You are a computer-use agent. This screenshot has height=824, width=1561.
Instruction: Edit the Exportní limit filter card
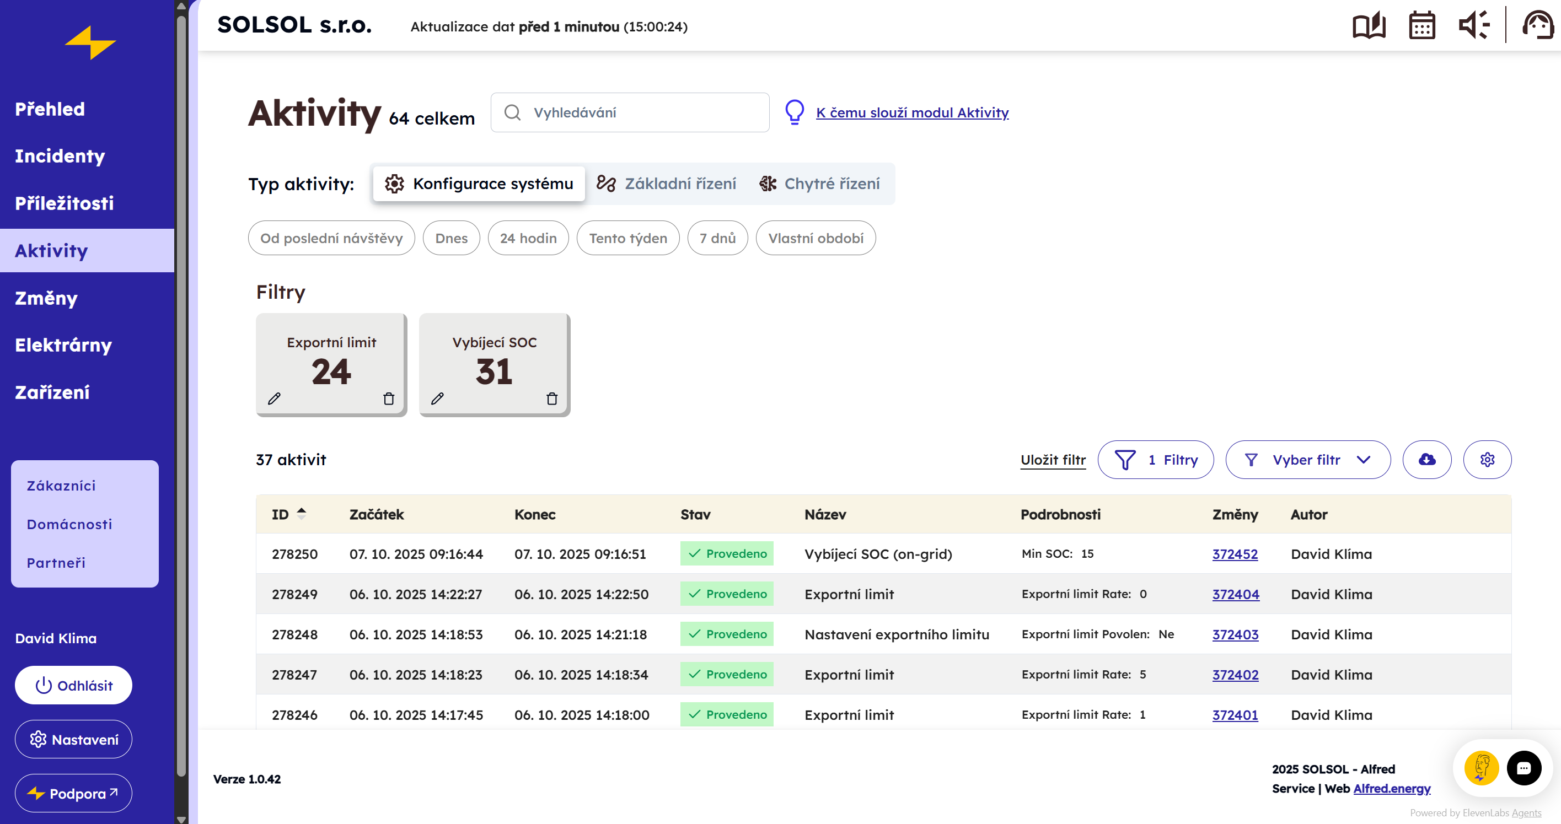coord(275,398)
